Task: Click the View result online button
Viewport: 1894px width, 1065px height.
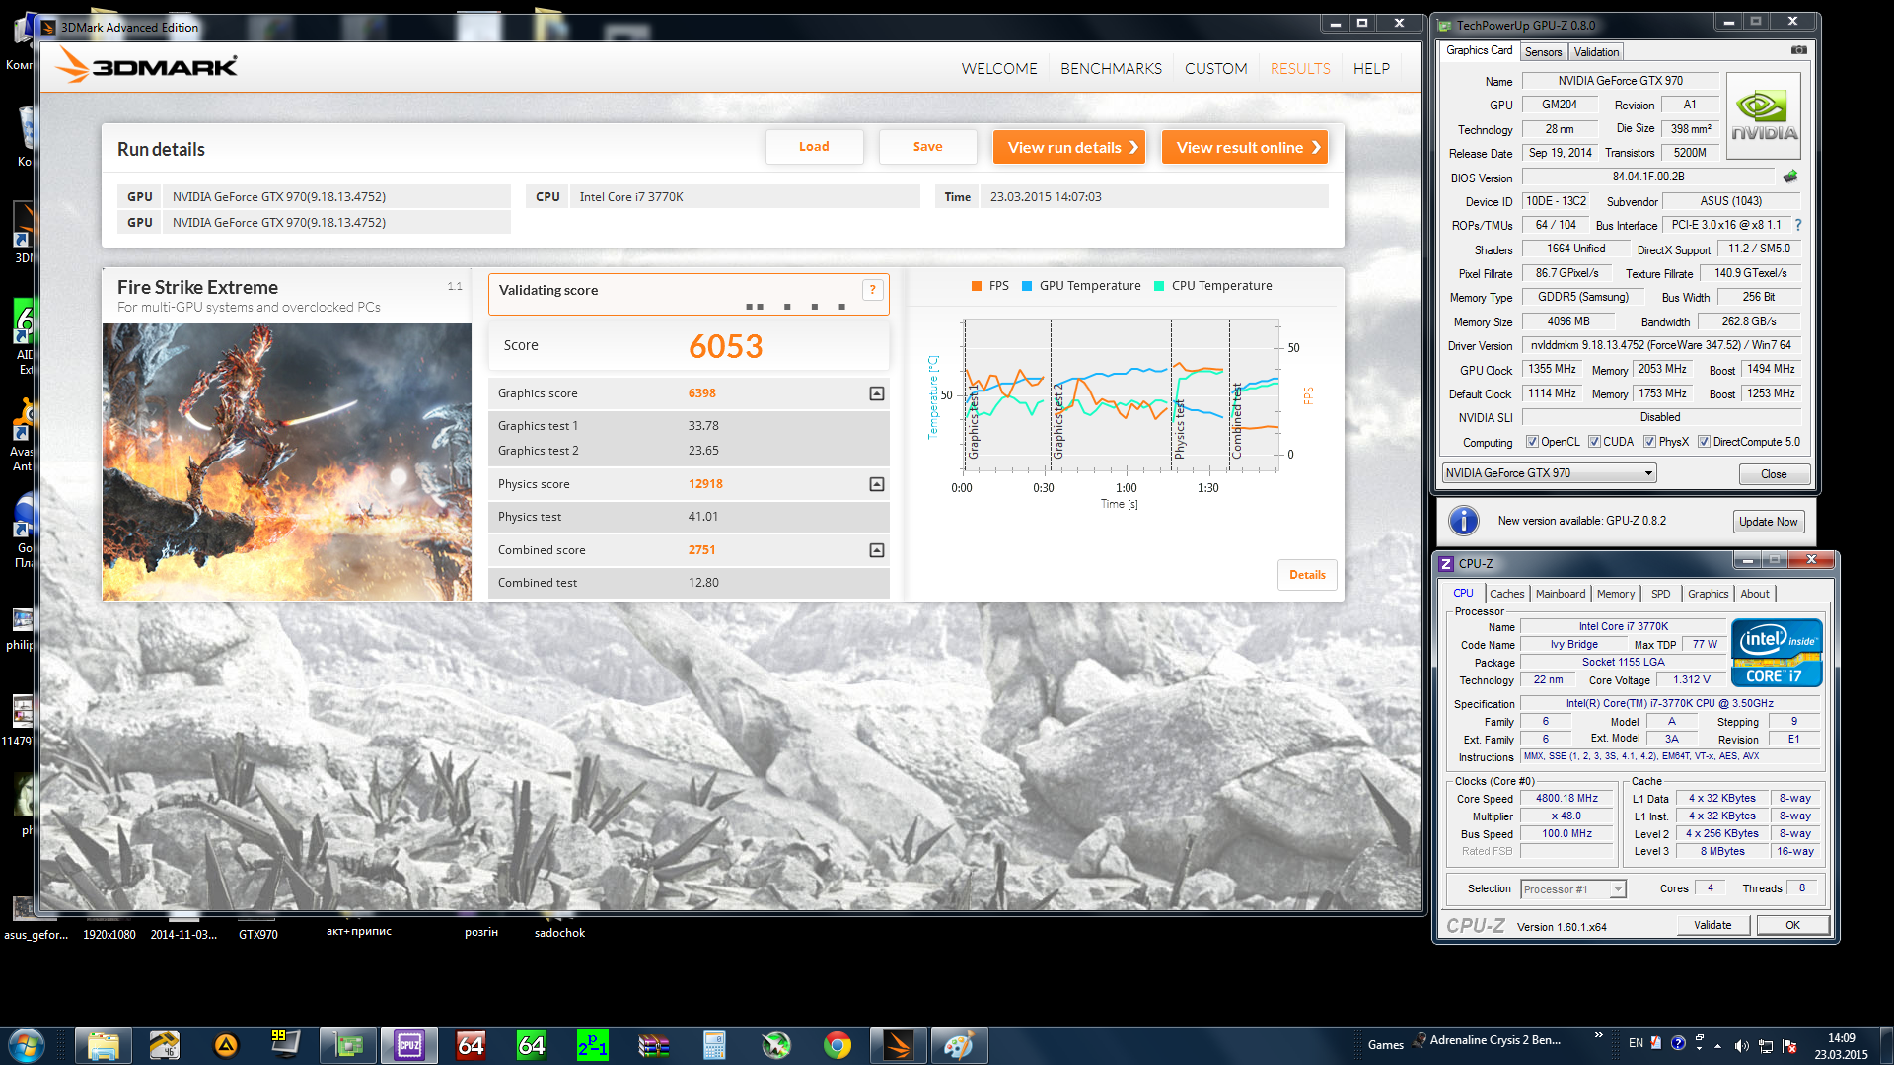Action: click(x=1244, y=148)
